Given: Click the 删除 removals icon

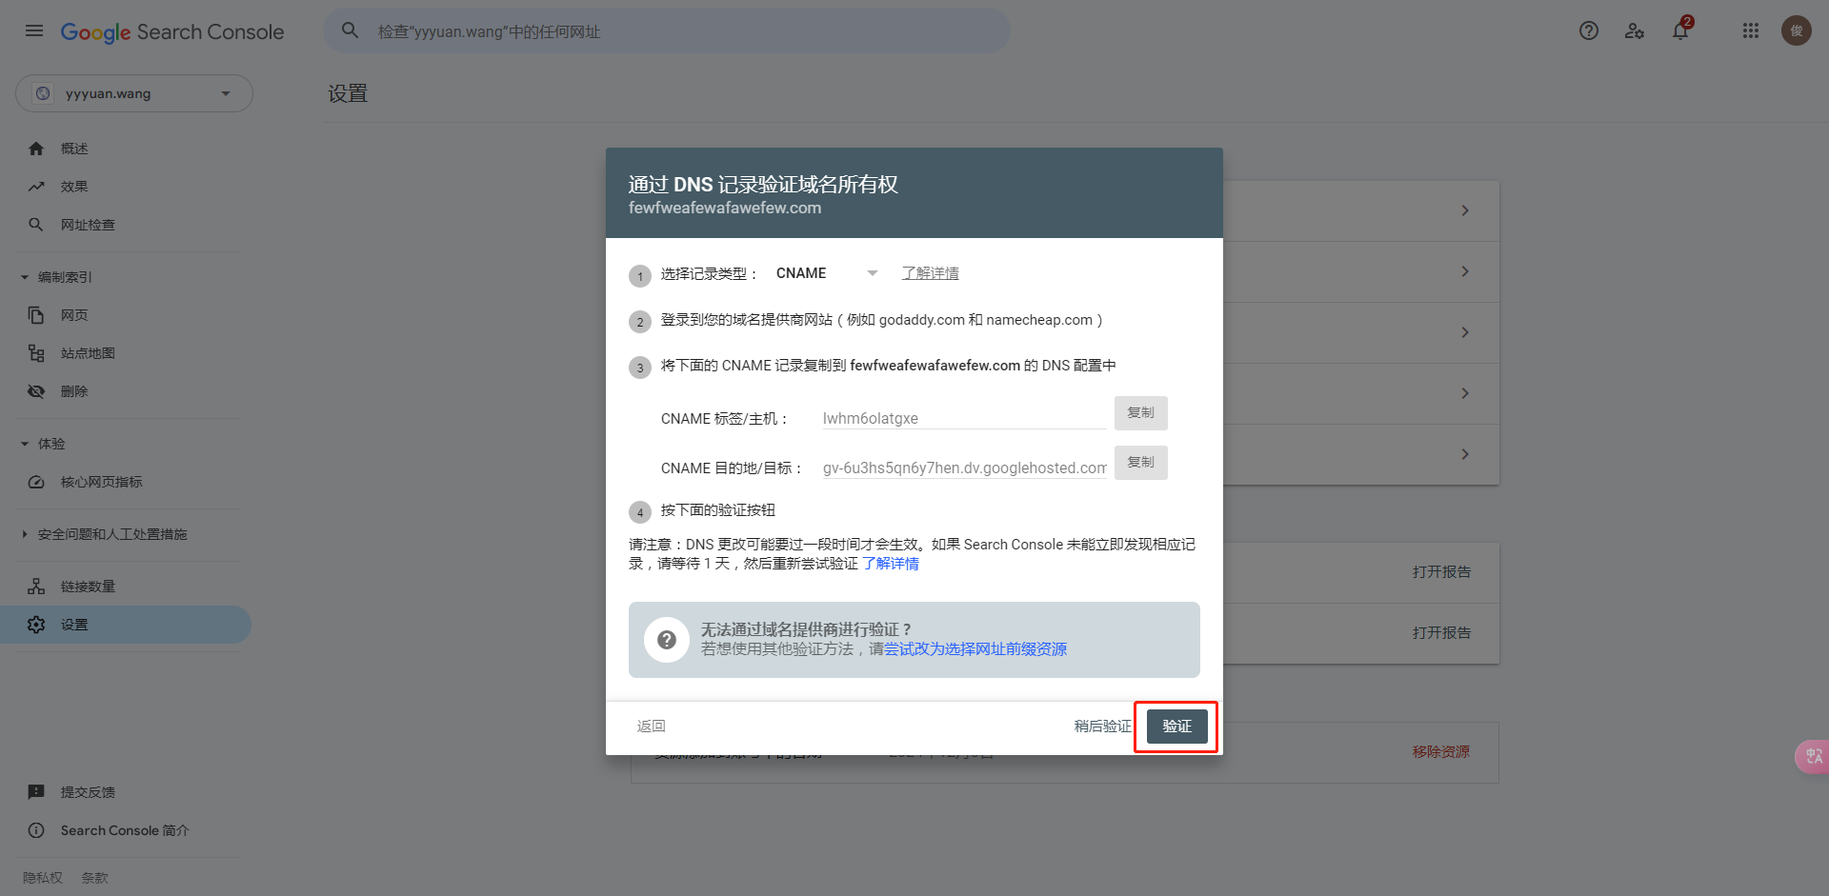Looking at the screenshot, I should point(36,391).
